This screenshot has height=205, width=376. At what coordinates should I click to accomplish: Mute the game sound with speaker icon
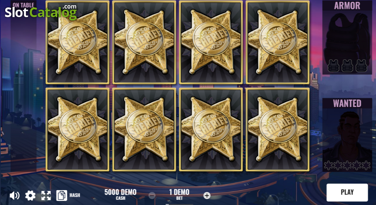(15, 195)
